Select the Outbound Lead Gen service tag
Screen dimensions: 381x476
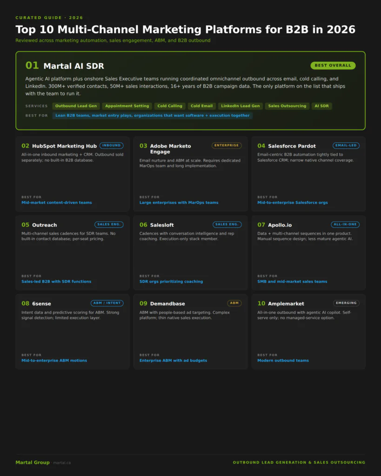(76, 106)
